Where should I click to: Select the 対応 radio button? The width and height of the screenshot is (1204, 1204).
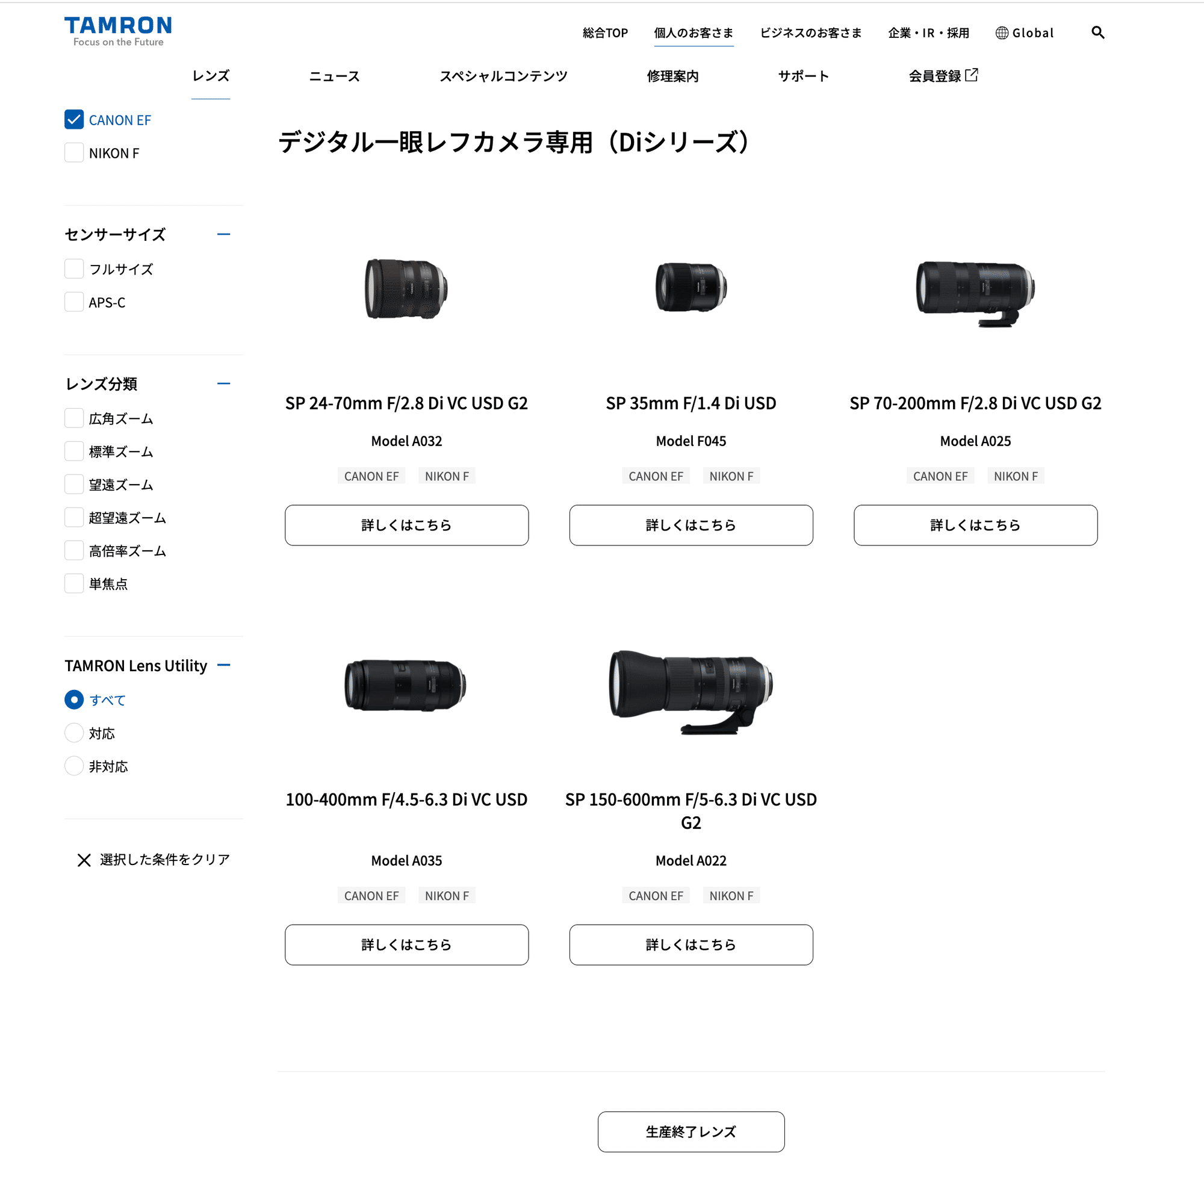(x=73, y=733)
